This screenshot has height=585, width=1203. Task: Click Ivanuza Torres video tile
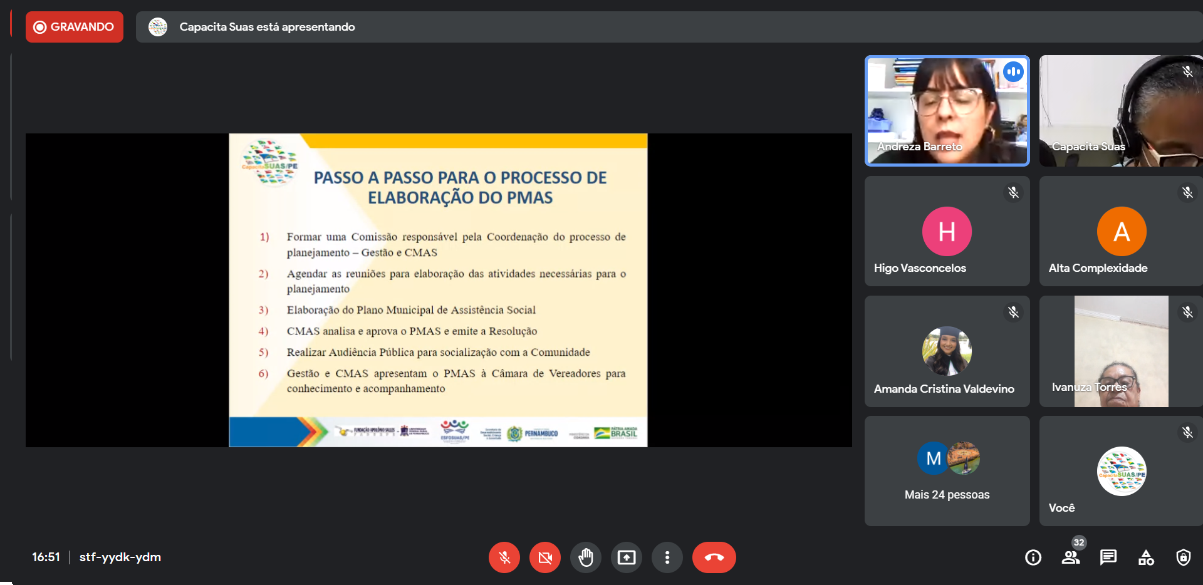[1120, 351]
